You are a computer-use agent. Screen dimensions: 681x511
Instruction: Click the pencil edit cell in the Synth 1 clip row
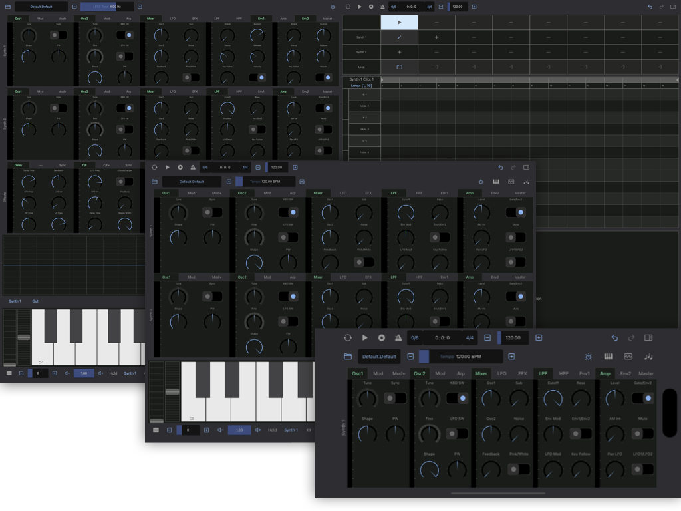[399, 37]
